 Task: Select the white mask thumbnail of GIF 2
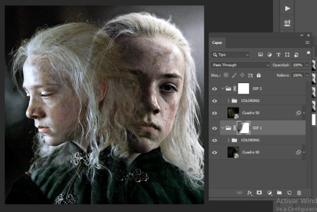tap(244, 88)
